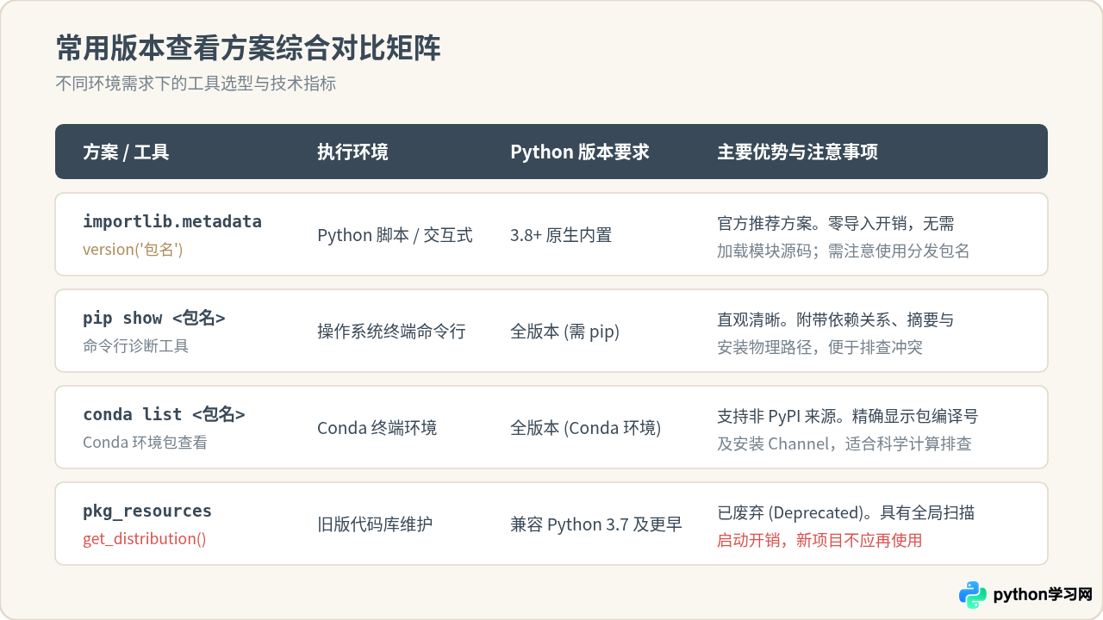Select the "Python 版本要求" column header
Screen dimensions: 1103x620
pyautogui.click(x=580, y=152)
